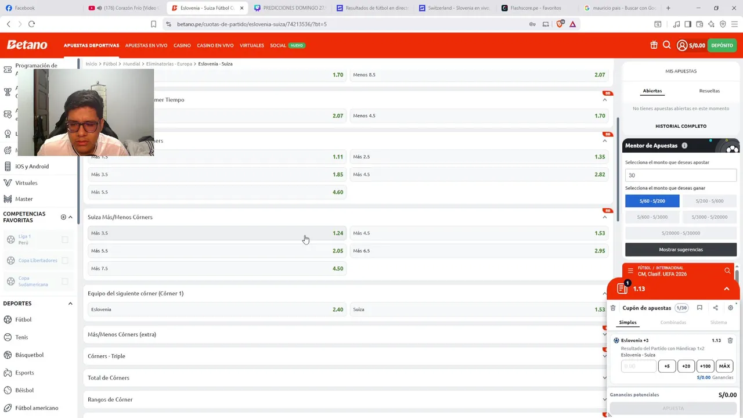Click the Eslovenia +3 stake input
Screen dimensions: 743x418
click(x=639, y=366)
